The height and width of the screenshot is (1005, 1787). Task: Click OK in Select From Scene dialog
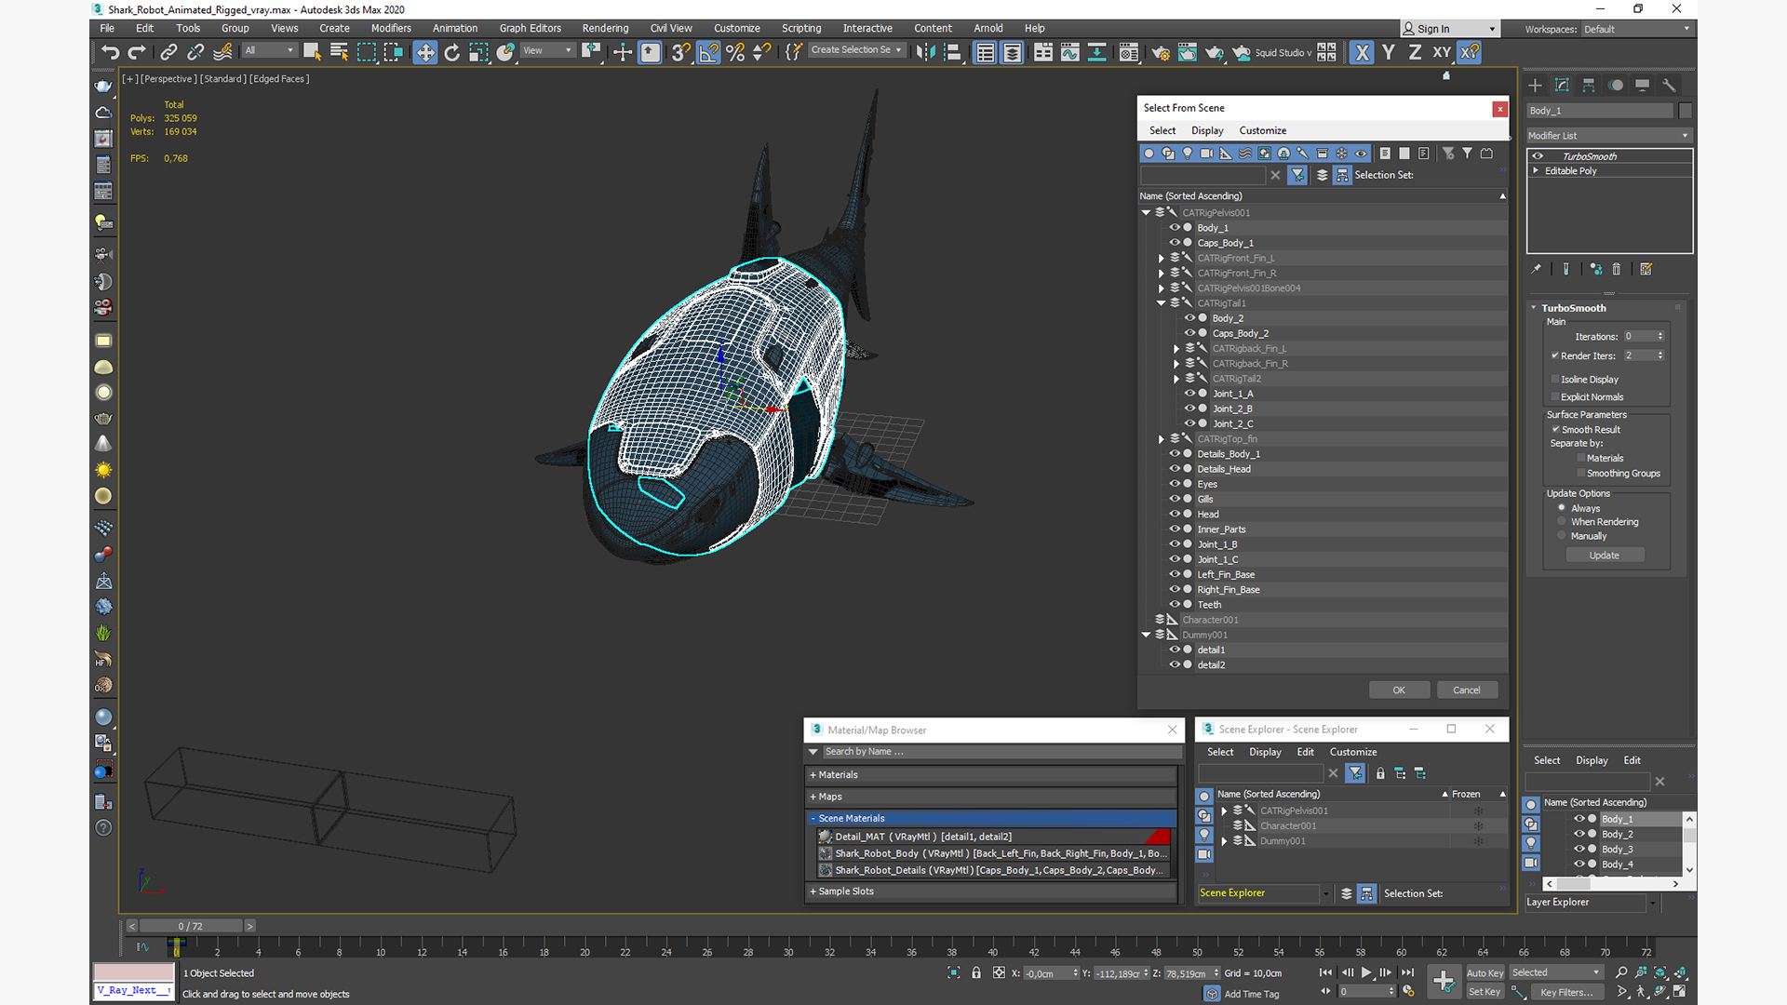pos(1399,690)
